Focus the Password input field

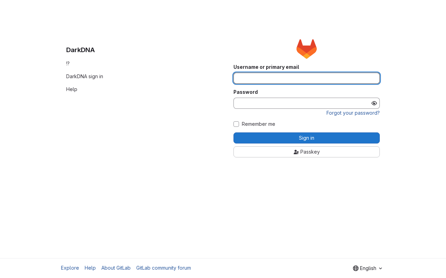click(302, 103)
